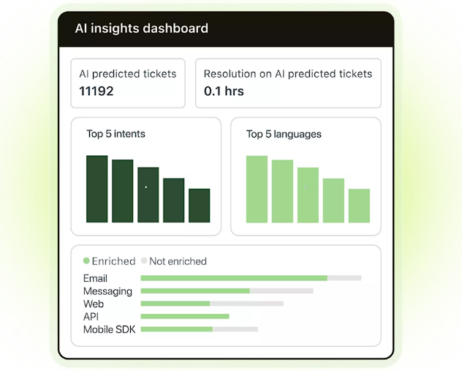Viewport: 462px width, 371px height.
Task: Click the gray Not enriched legend dot
Action: pos(144,261)
